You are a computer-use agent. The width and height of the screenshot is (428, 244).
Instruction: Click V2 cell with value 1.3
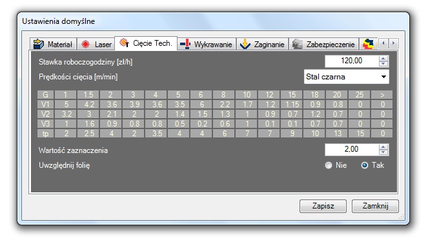[x=224, y=114]
